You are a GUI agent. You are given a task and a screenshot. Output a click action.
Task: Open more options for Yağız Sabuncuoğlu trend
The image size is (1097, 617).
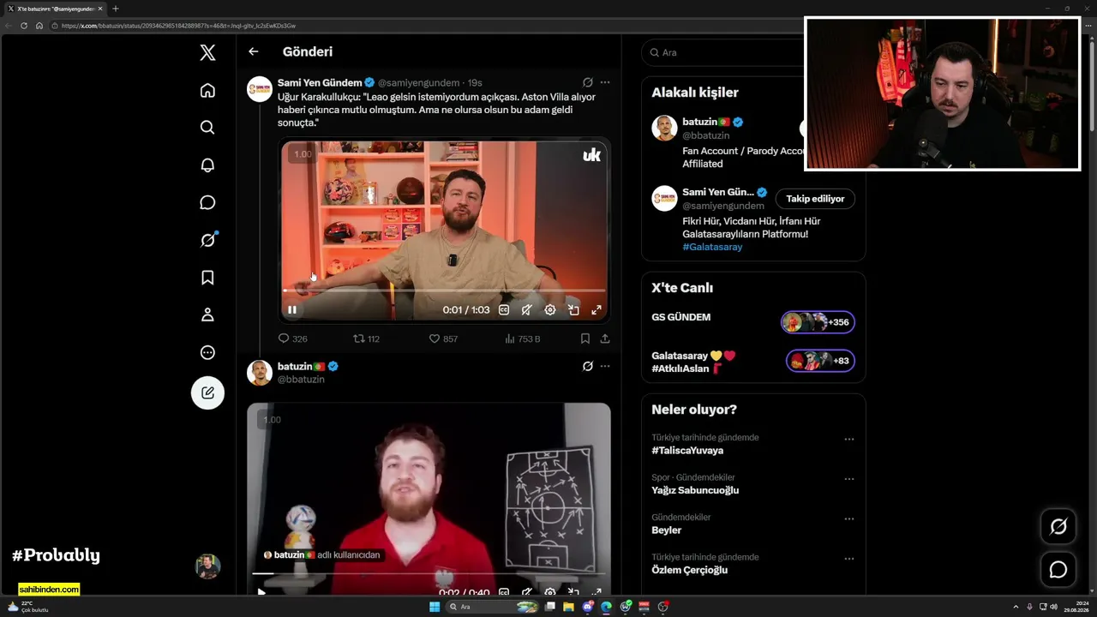pos(849,479)
